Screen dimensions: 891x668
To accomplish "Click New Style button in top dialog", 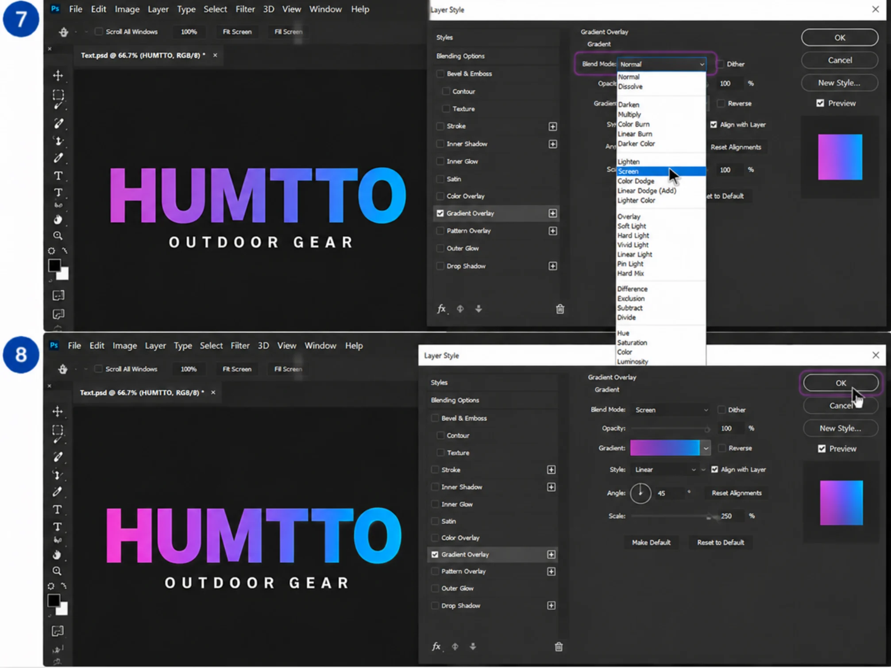I will 840,83.
